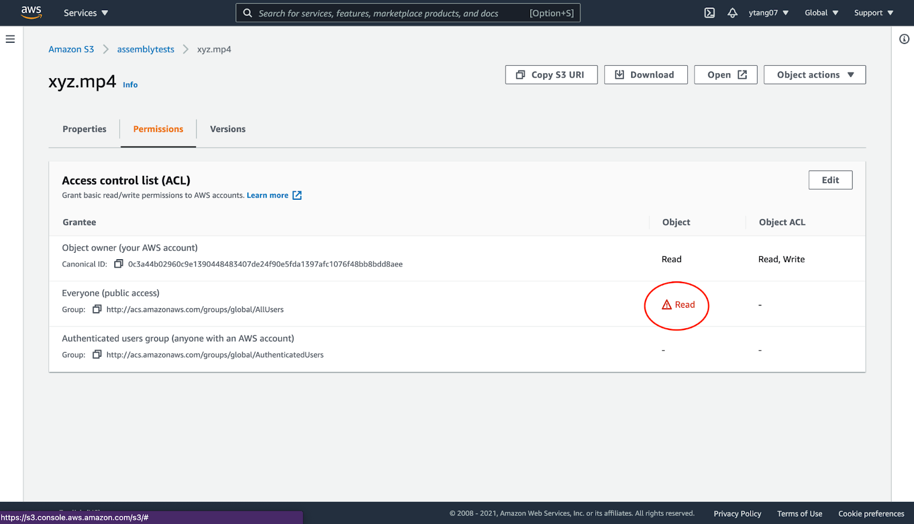Click the Read, Write Object ACL value

(x=781, y=259)
